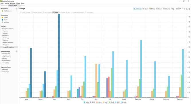Click the blue Depots icon

click(2, 20)
